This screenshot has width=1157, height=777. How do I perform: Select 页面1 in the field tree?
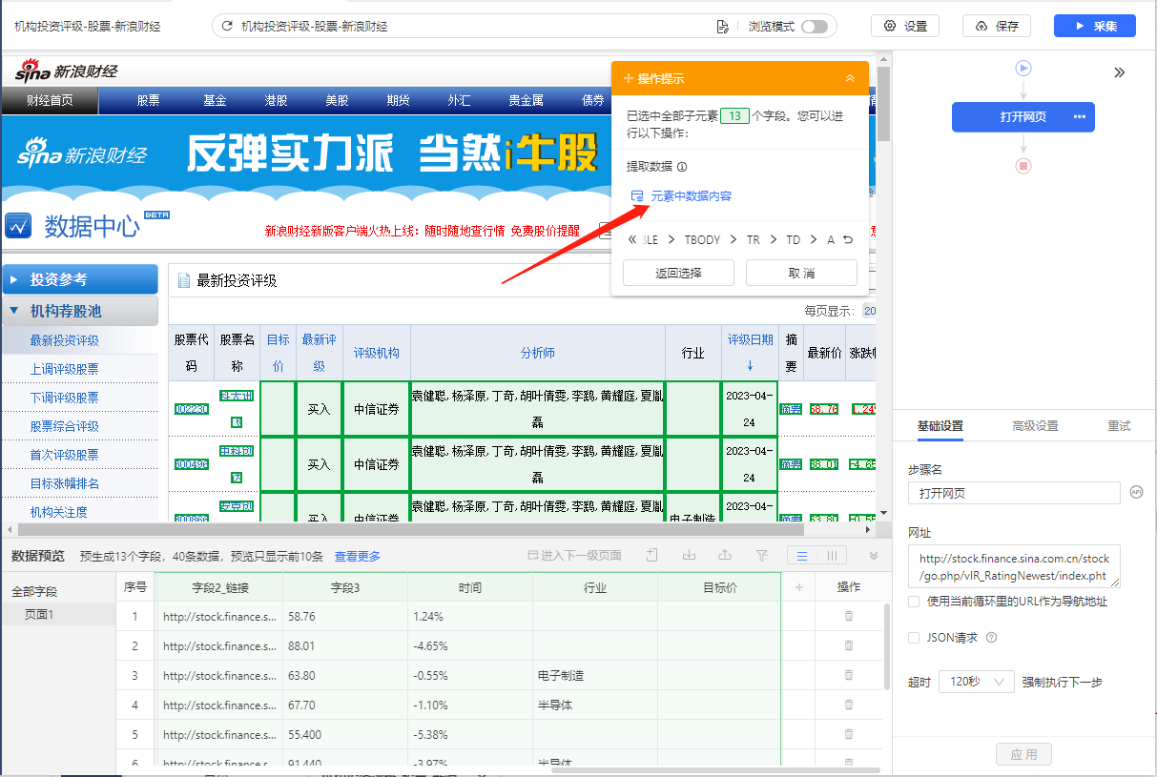(x=57, y=615)
